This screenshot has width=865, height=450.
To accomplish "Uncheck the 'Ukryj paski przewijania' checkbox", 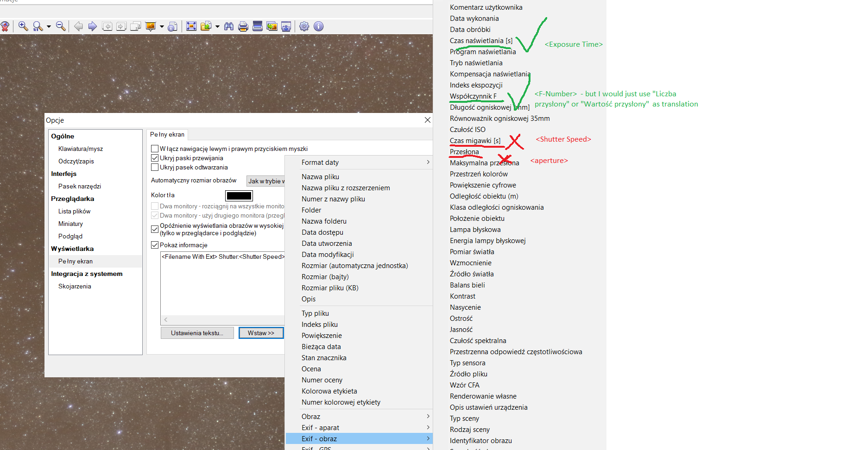I will tap(155, 158).
